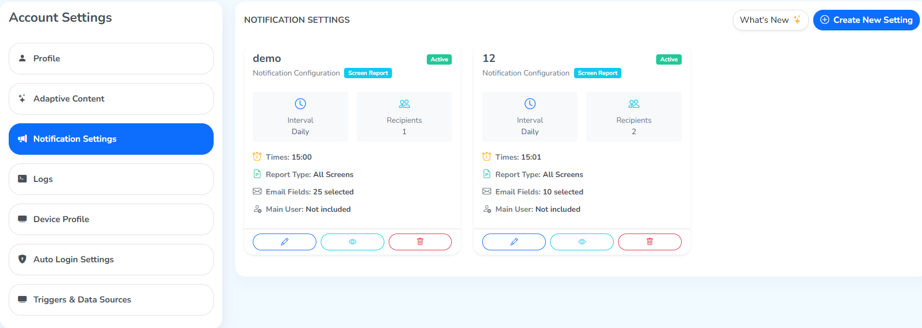Viewport: 922px width, 328px height.
Task: Open What's New announcements
Action: 770,20
